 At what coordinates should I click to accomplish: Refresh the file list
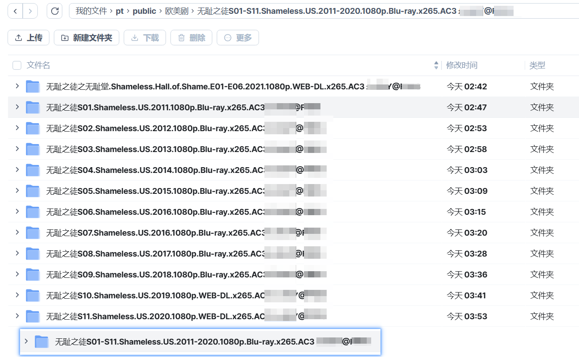point(55,11)
